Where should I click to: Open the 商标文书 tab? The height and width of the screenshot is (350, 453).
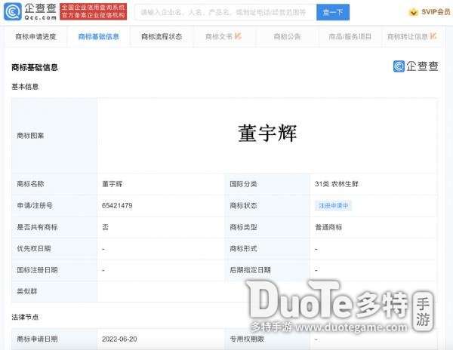coord(219,37)
